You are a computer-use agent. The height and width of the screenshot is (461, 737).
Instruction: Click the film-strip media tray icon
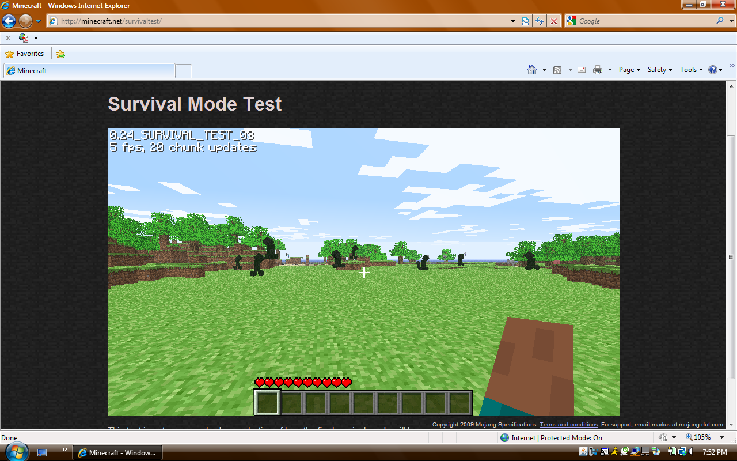tap(594, 452)
